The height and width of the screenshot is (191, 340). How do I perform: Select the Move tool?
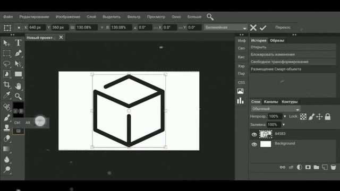pyautogui.click(x=7, y=43)
